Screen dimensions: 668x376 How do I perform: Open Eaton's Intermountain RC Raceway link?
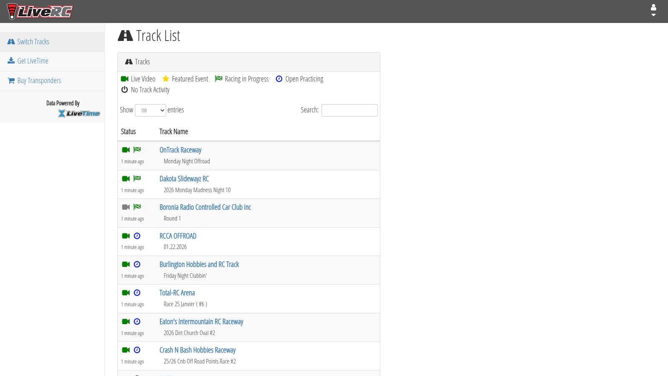[201, 322]
